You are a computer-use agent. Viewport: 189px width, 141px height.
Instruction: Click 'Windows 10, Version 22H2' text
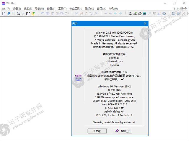[x=114, y=86]
